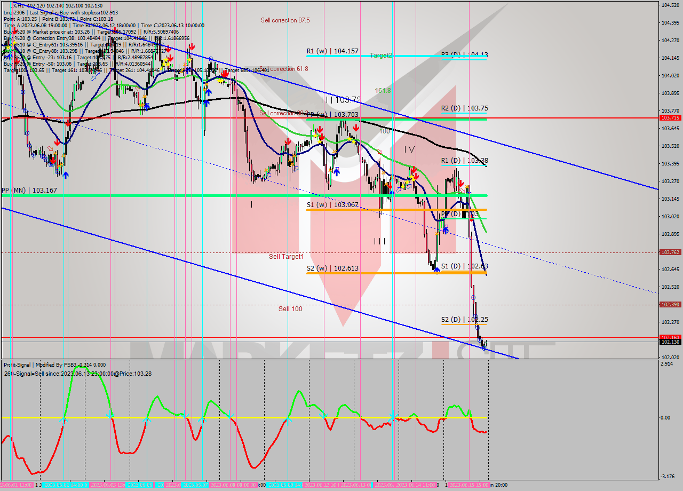Viewport: 683px width, 491px height.
Task: Click the 104.520 price scale value
Action: pyautogui.click(x=670, y=5)
